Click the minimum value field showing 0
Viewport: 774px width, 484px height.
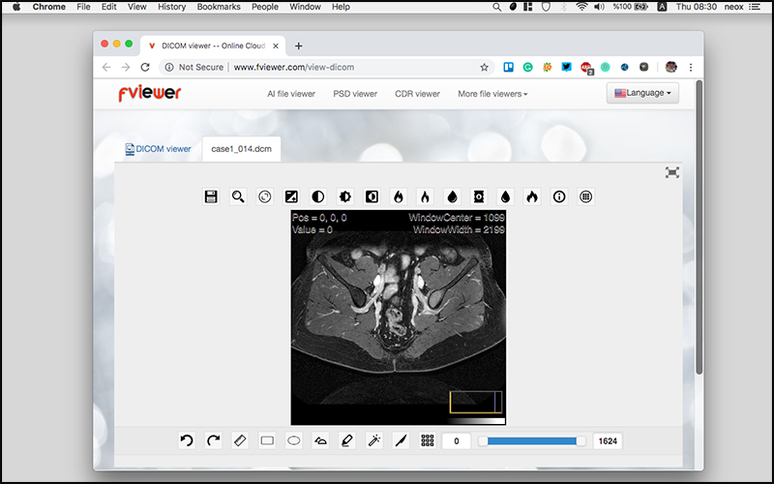click(x=456, y=441)
